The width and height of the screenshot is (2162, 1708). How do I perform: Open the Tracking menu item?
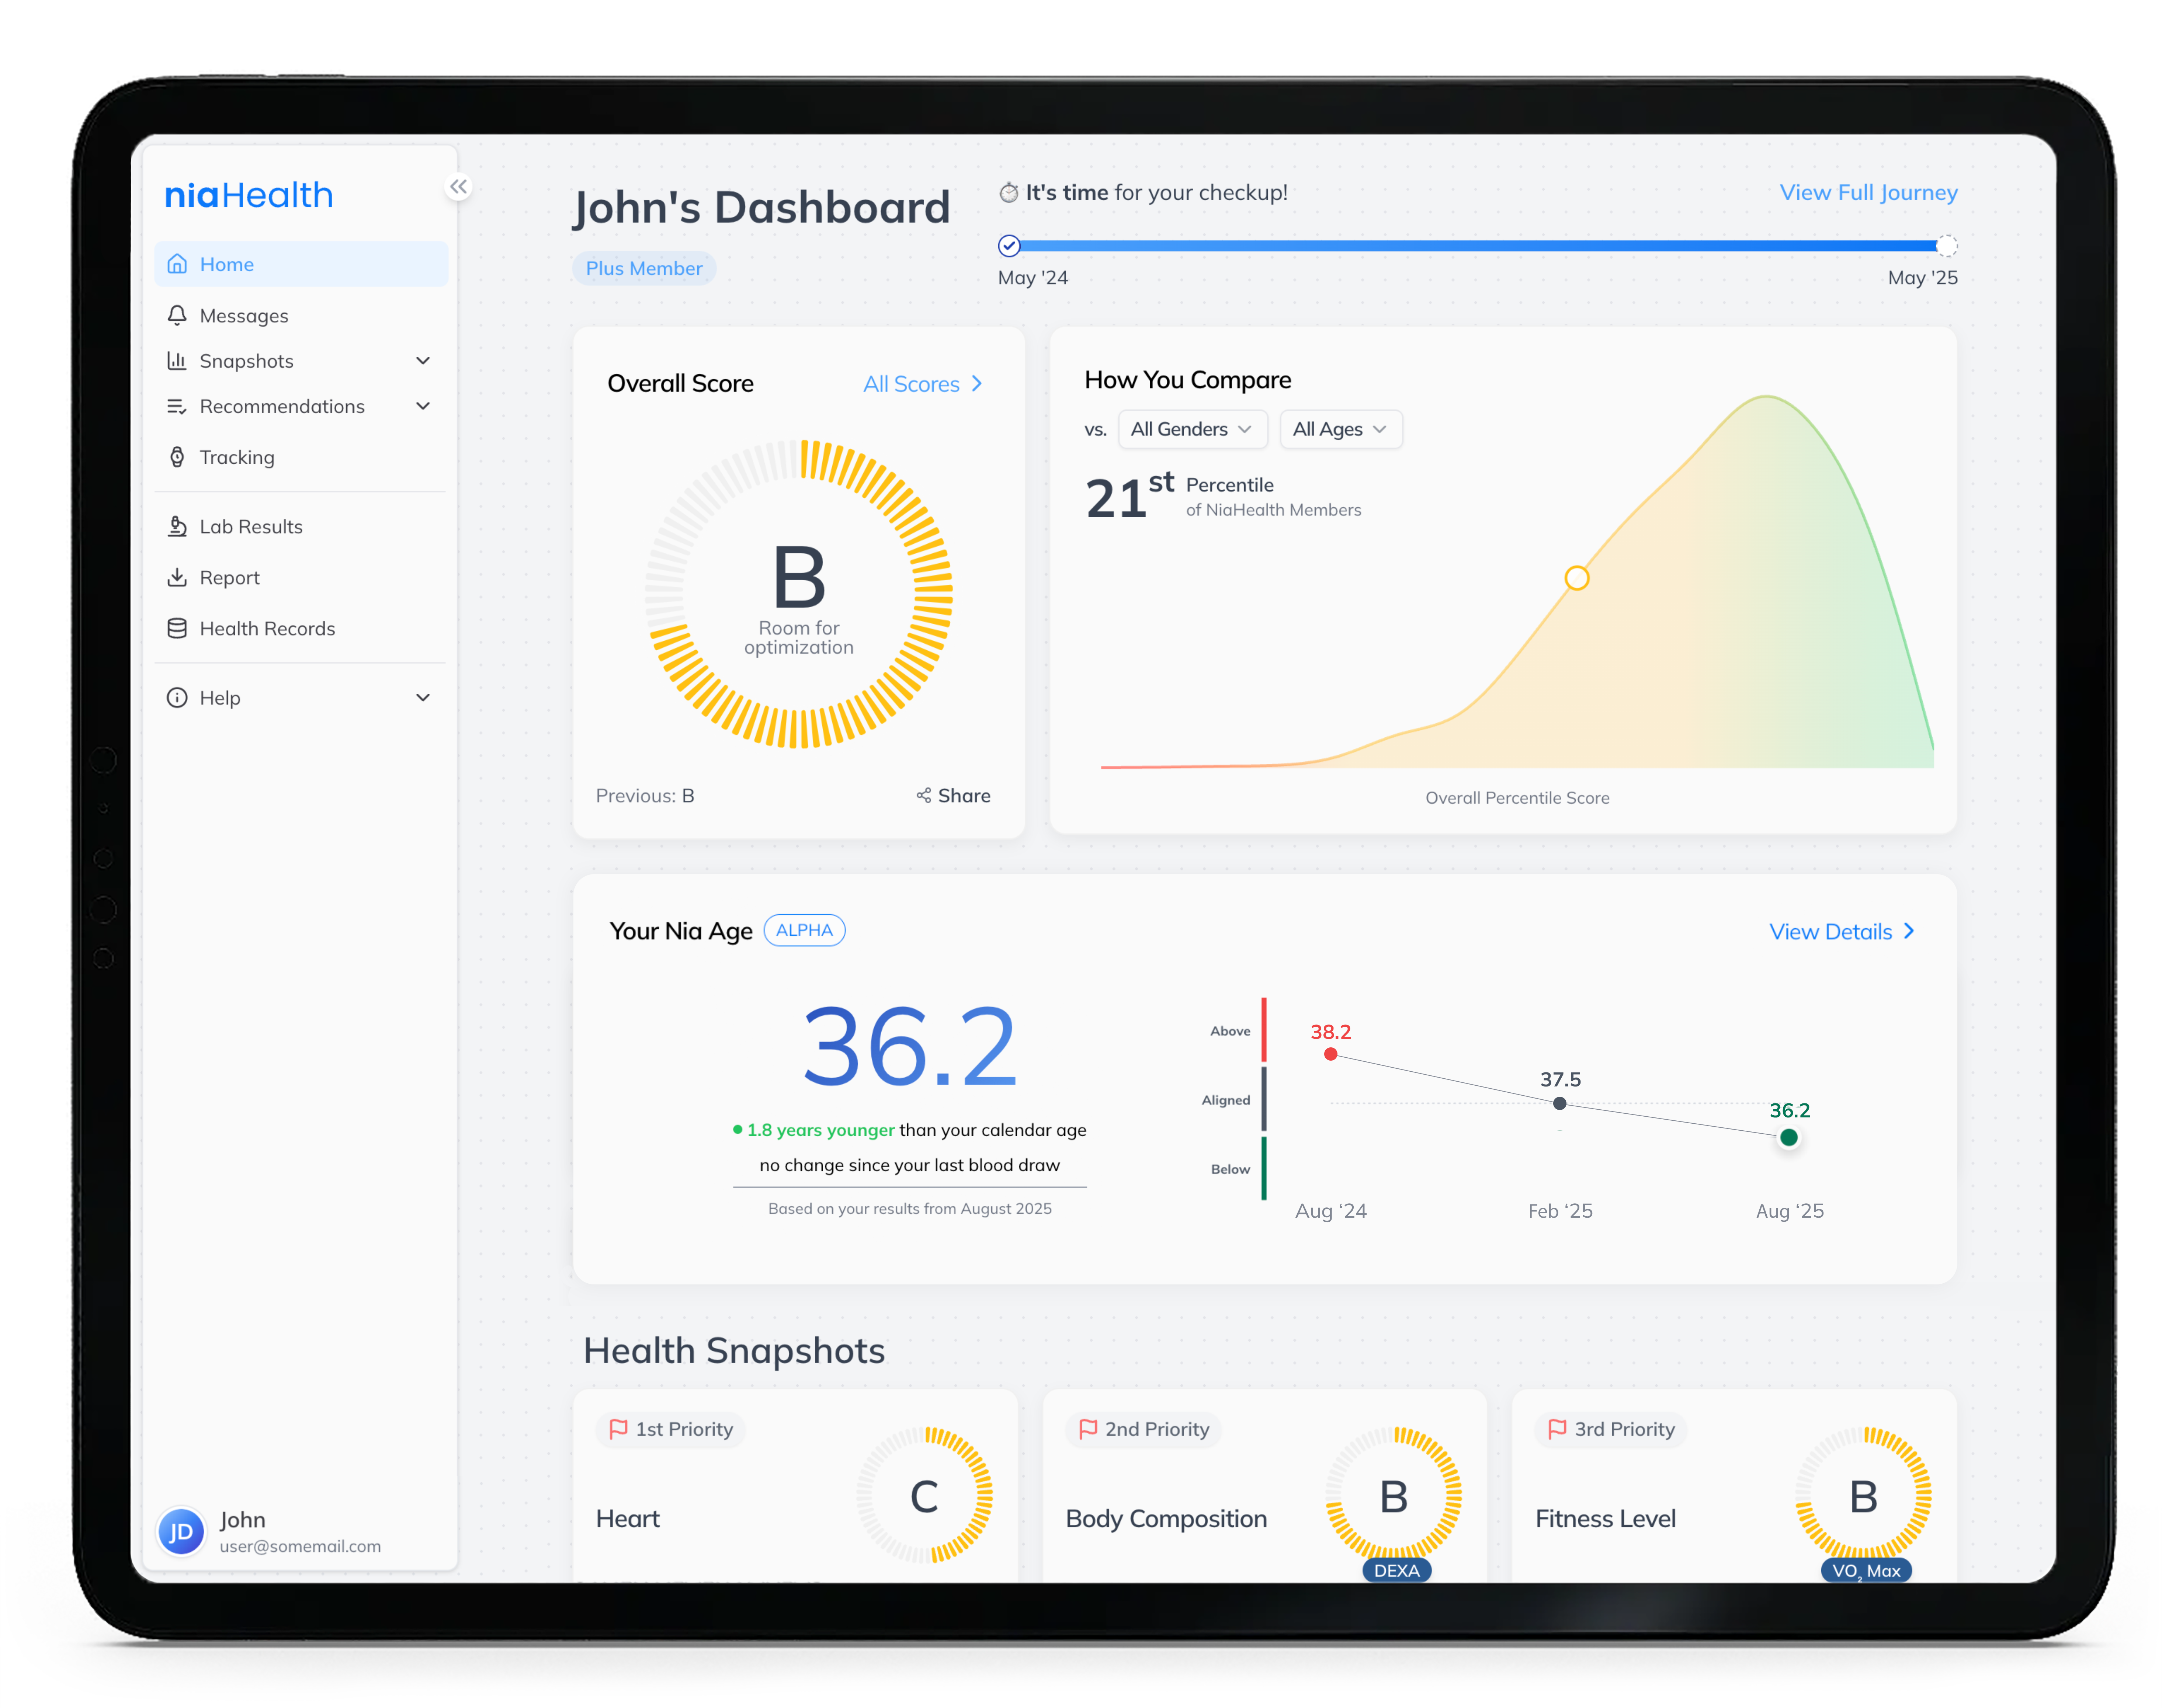coord(237,457)
